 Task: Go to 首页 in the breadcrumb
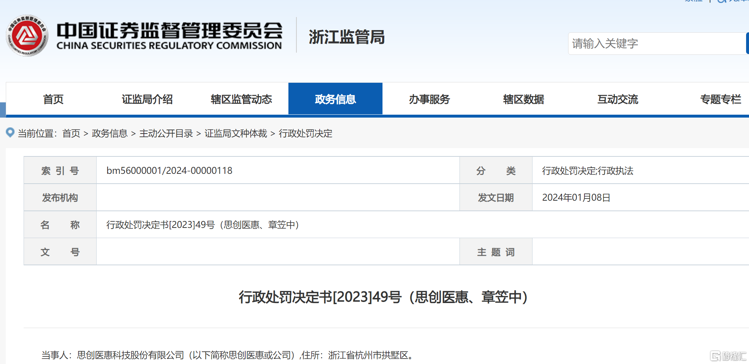coord(71,134)
